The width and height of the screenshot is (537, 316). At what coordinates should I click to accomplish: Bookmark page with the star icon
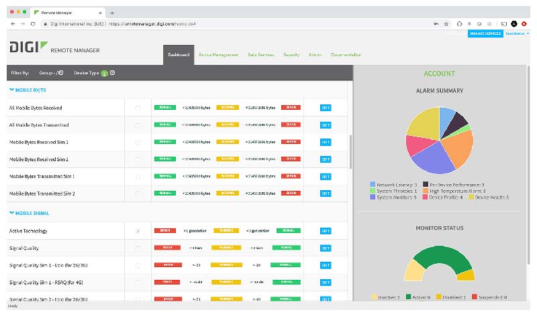click(x=446, y=23)
